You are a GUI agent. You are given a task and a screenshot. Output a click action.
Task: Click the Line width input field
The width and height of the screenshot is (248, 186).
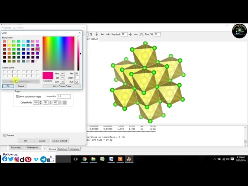[64, 96]
